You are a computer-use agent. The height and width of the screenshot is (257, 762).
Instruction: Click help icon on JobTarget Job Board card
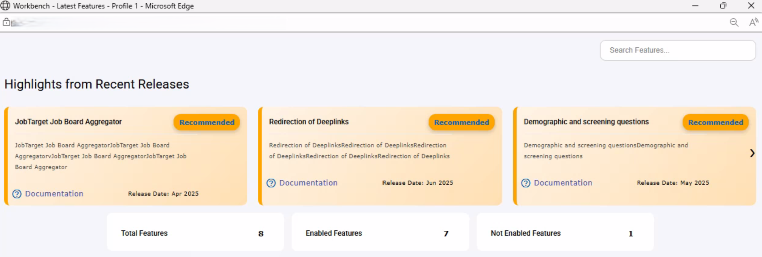pos(17,194)
